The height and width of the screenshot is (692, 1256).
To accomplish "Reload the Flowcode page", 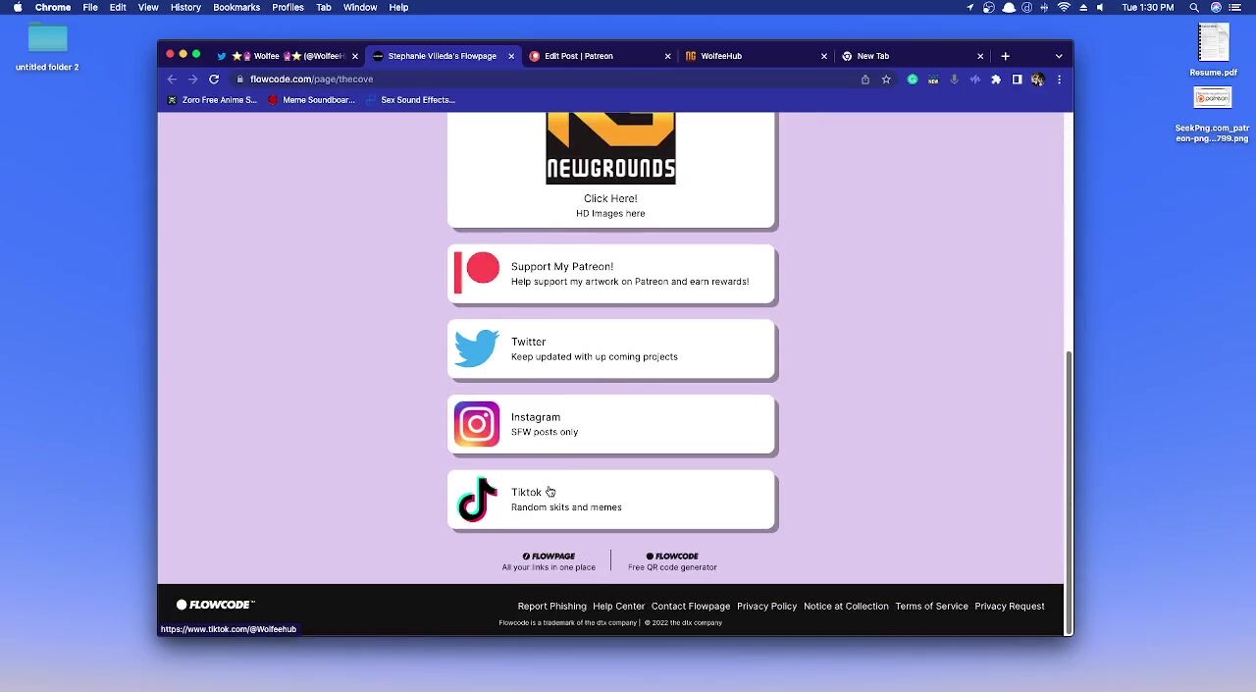I will click(213, 80).
